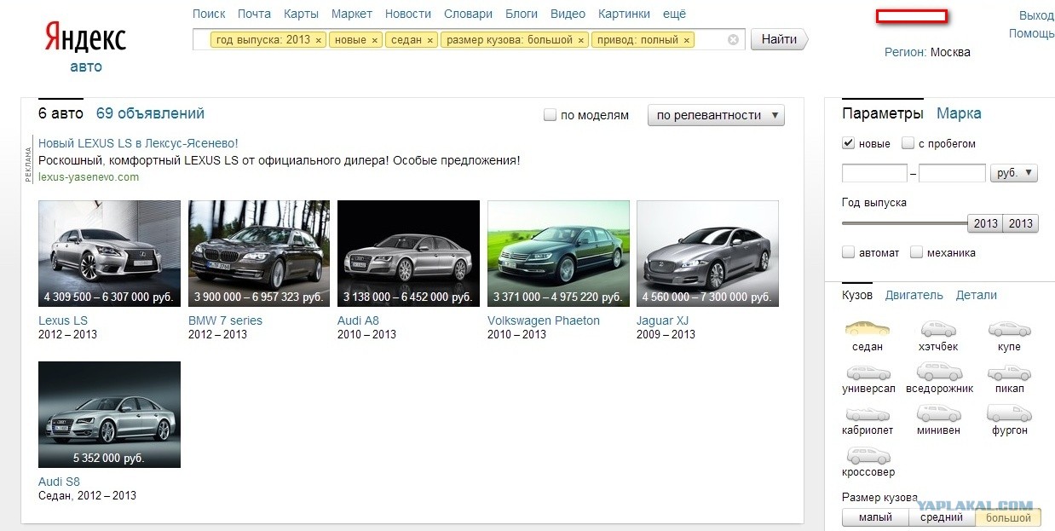
Task: Open the Jaguar XJ model link
Action: pyautogui.click(x=662, y=320)
